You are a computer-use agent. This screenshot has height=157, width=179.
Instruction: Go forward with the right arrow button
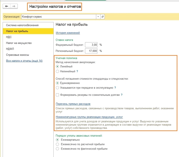[x=14, y=6]
